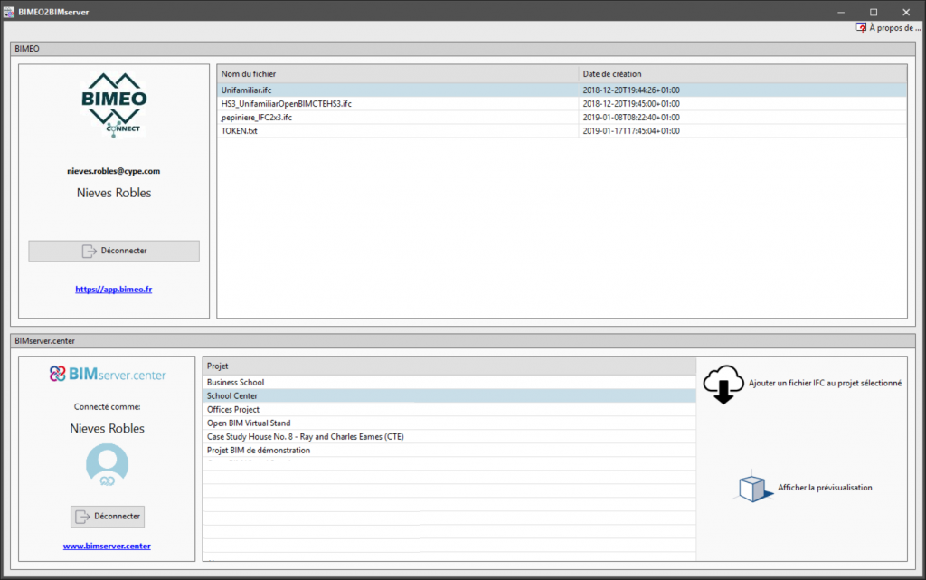The width and height of the screenshot is (926, 580).
Task: Select the Unifamiliar.ifc file row
Action: tap(562, 90)
